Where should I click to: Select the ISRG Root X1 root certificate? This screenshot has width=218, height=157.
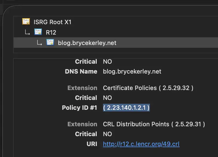pos(52,22)
